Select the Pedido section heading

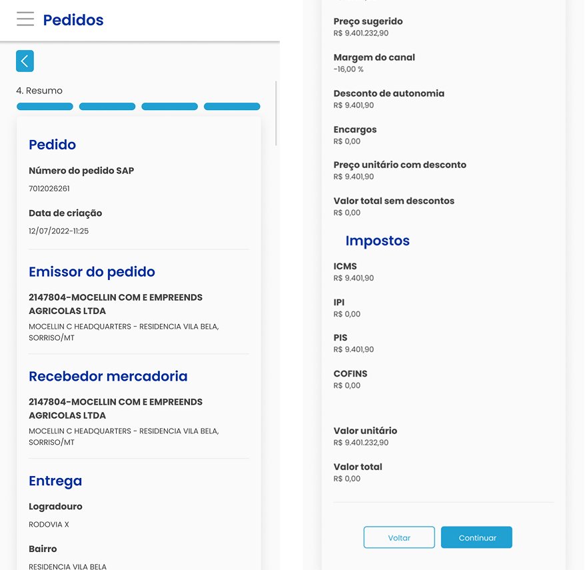(52, 145)
